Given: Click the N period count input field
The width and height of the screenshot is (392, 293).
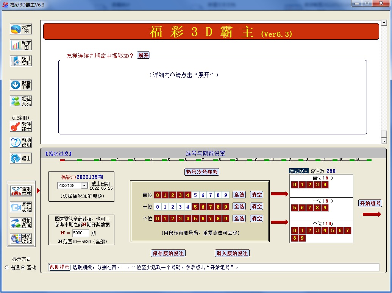Looking at the screenshot, I should [80, 233].
